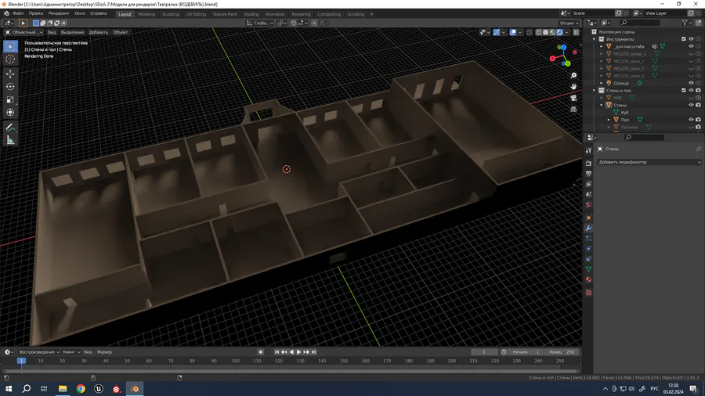Select the Move tool in left toolbar
Screen dimensions: 705x396
[10, 73]
